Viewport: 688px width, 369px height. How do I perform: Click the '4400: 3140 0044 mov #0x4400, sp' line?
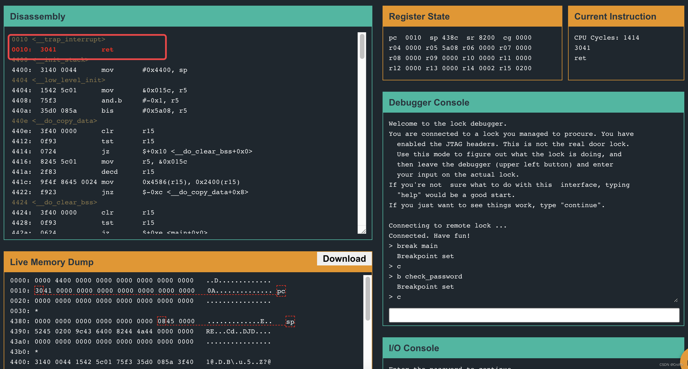click(100, 70)
